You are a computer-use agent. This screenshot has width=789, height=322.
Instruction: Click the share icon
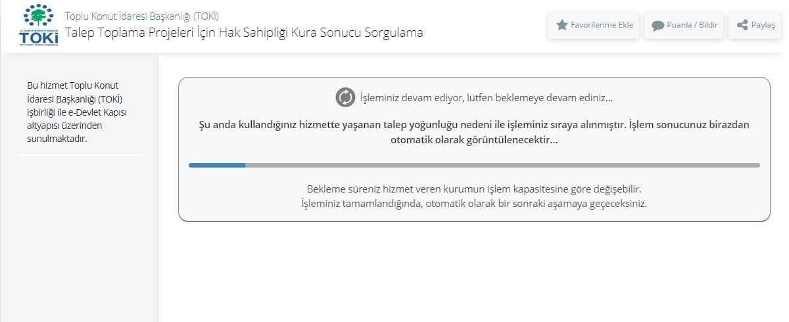point(742,25)
